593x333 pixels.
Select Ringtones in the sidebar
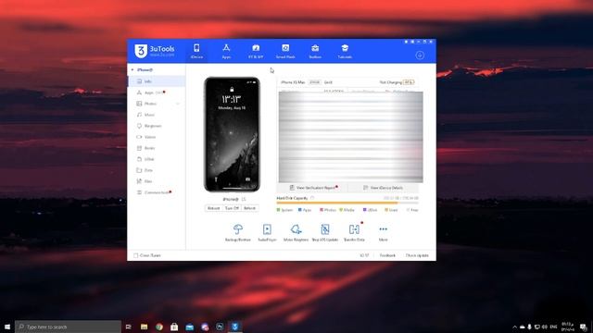point(157,126)
